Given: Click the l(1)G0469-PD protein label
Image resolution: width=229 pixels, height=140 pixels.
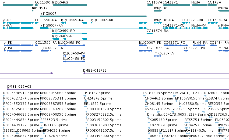Looking at the screenshot, I should 74,59.
